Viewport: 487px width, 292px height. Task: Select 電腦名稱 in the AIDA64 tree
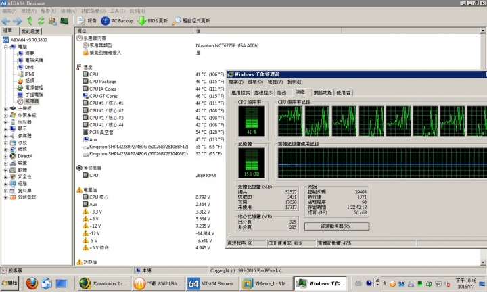coord(34,60)
